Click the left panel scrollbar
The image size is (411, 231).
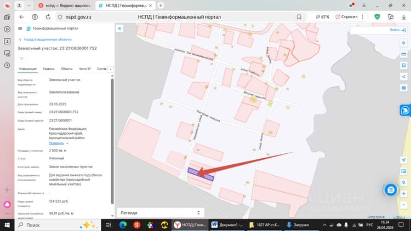(112, 141)
